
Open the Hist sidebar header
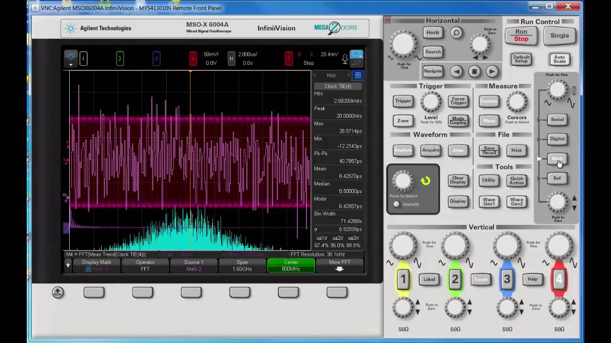[x=331, y=75]
